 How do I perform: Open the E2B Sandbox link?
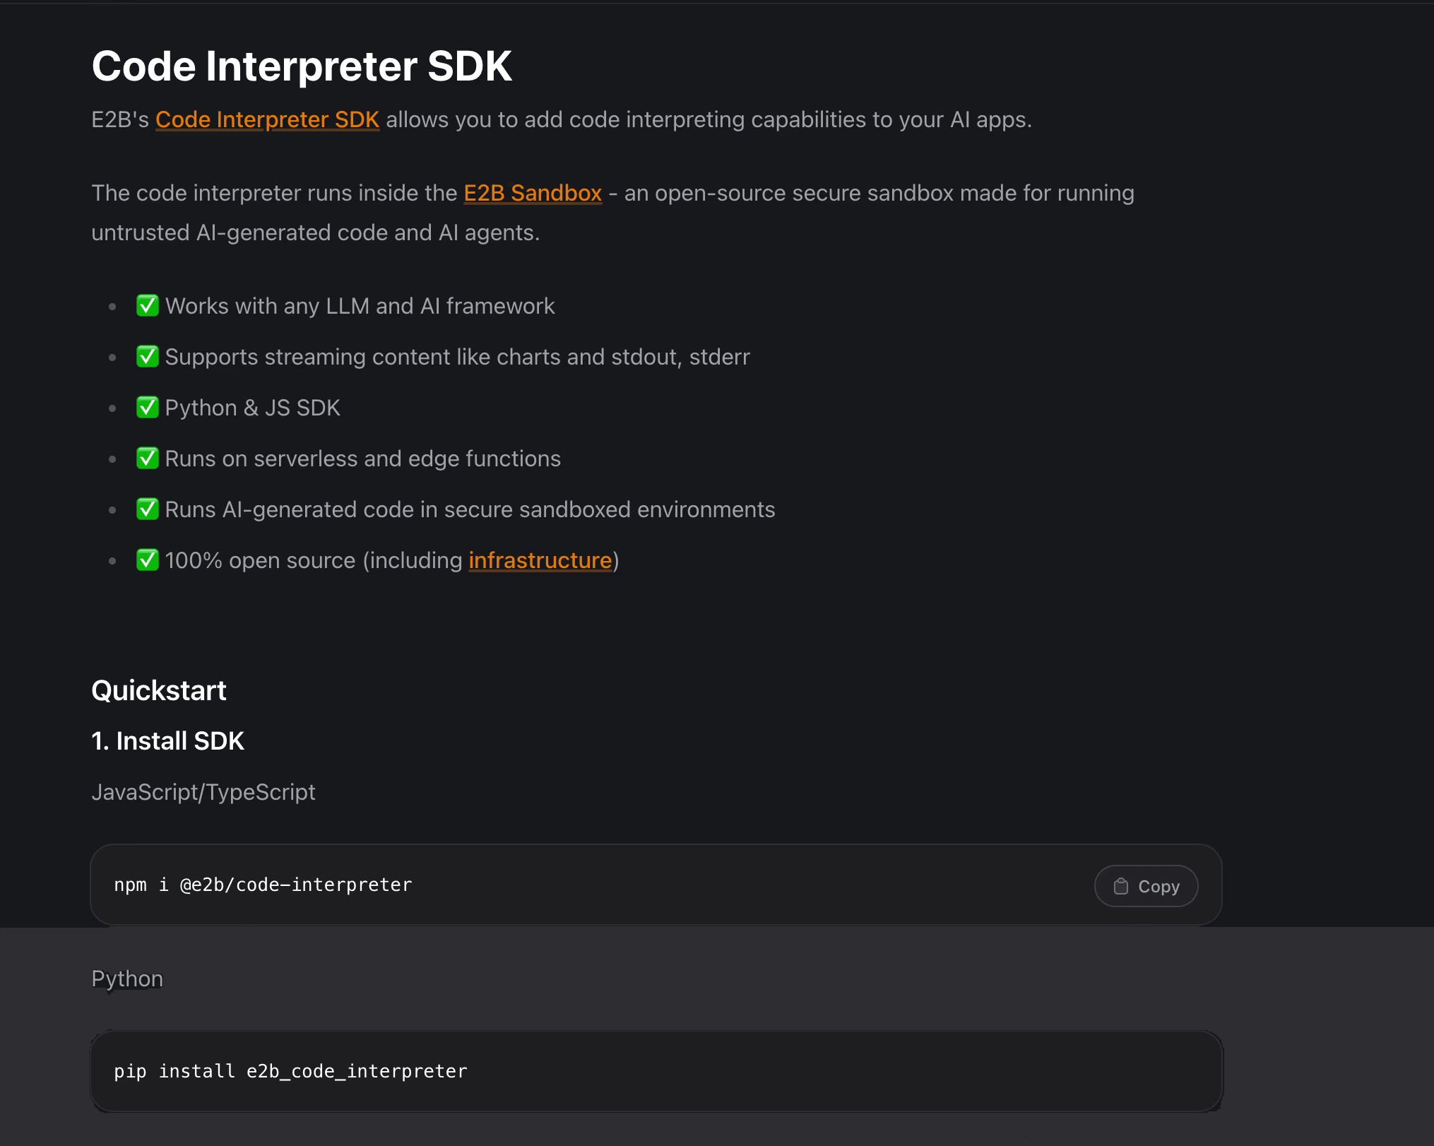tap(533, 193)
